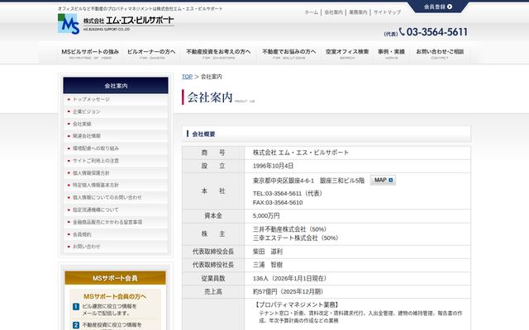Image resolution: width=529 pixels, height=330 pixels.
Task: Click the 資本金 row label
Action: pos(213,216)
